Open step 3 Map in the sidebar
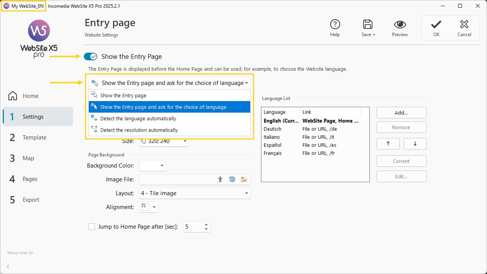The height and width of the screenshot is (274, 487). (x=38, y=158)
